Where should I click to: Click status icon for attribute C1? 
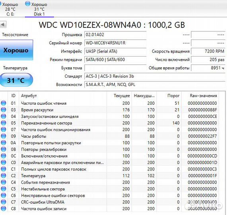pyautogui.click(x=4, y=169)
